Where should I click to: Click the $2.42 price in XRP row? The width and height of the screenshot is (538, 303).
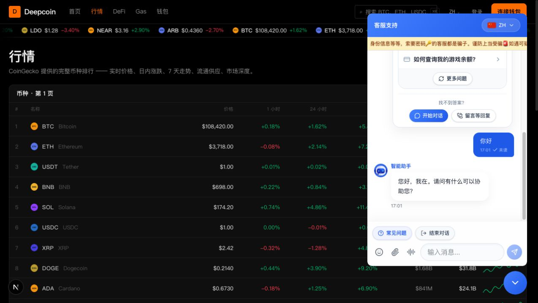[x=226, y=248]
